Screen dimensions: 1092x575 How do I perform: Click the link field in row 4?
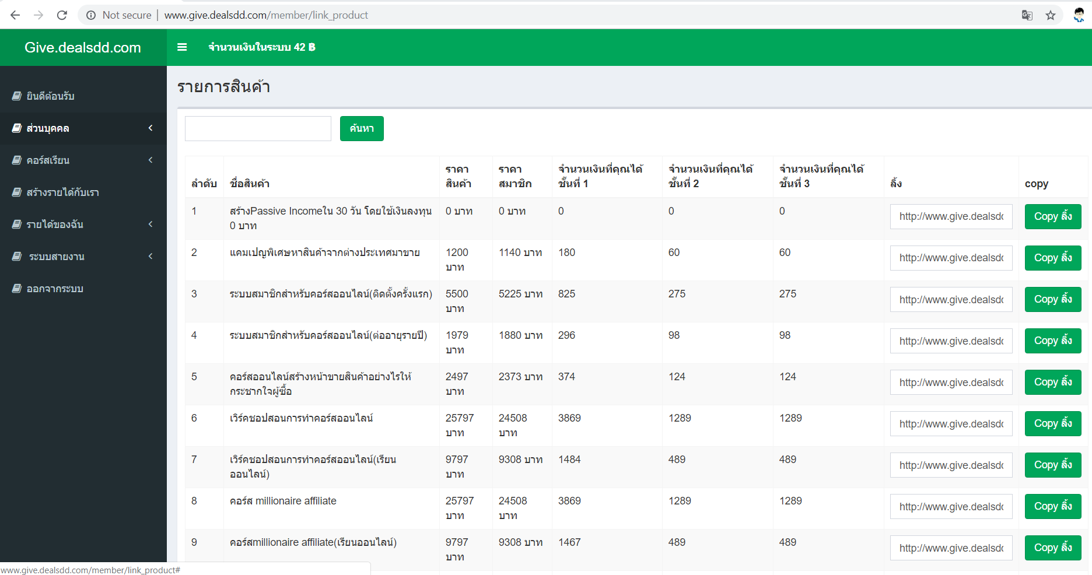tap(951, 341)
